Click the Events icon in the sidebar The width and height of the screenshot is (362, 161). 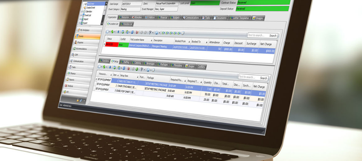pos(77,36)
